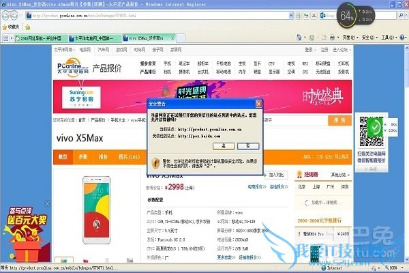The width and height of the screenshot is (409, 273).
Task: Click the vivo X5Max phone image
Action: 97,210
